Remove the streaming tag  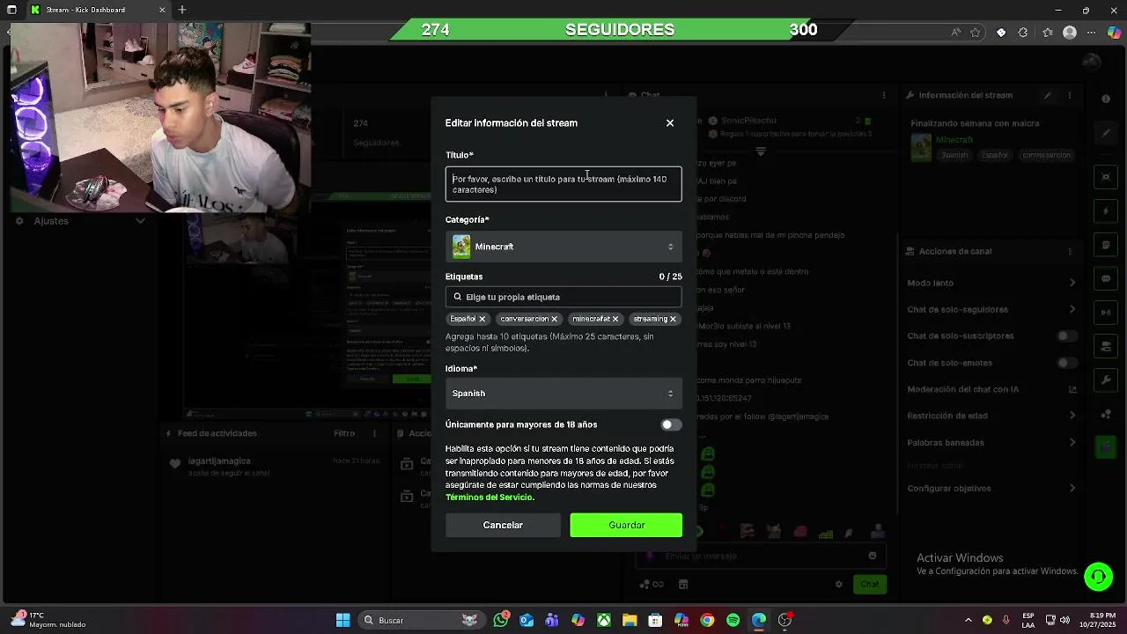pyautogui.click(x=673, y=319)
